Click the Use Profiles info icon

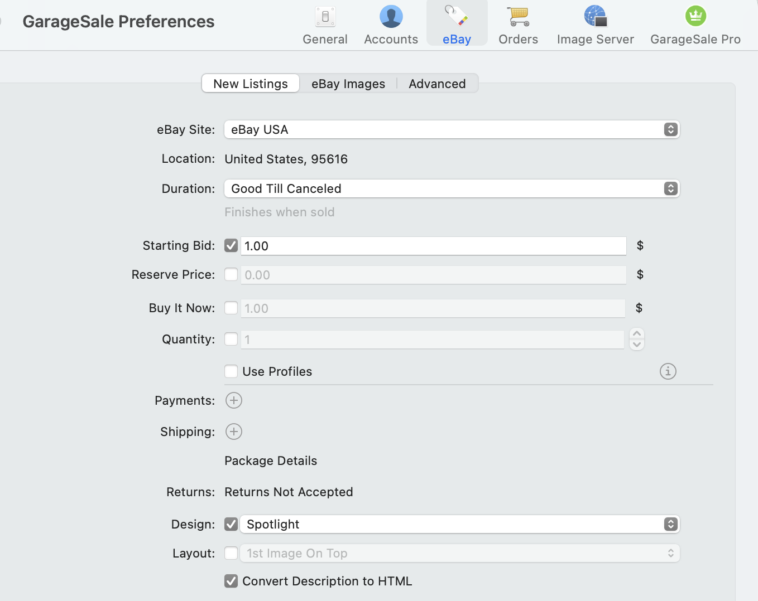[x=668, y=371]
